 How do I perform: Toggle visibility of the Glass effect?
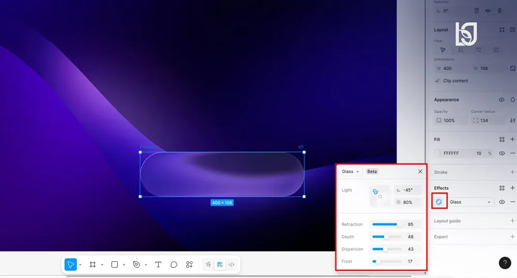click(x=502, y=202)
